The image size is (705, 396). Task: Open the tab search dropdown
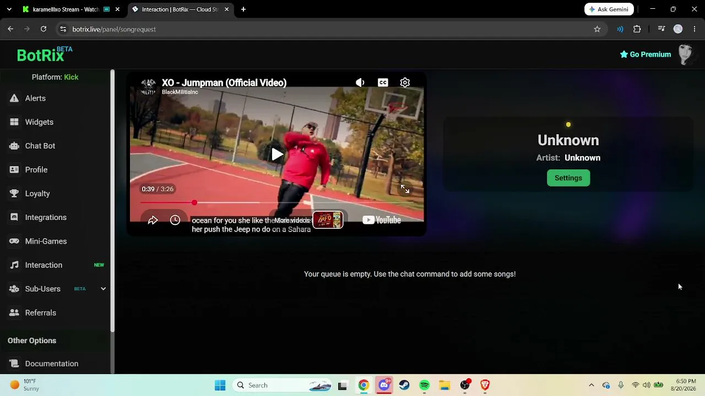[9, 9]
